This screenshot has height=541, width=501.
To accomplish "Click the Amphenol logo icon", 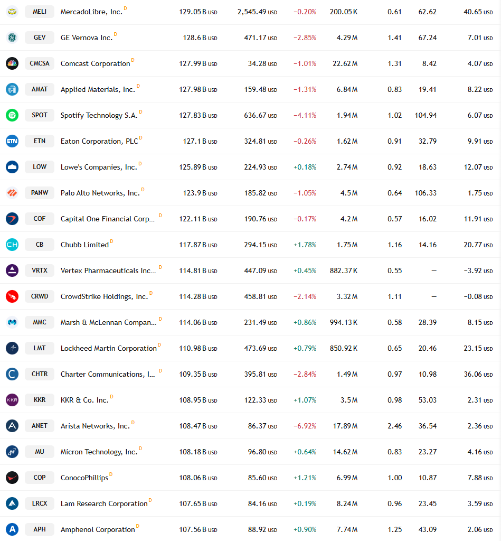I will (12, 529).
